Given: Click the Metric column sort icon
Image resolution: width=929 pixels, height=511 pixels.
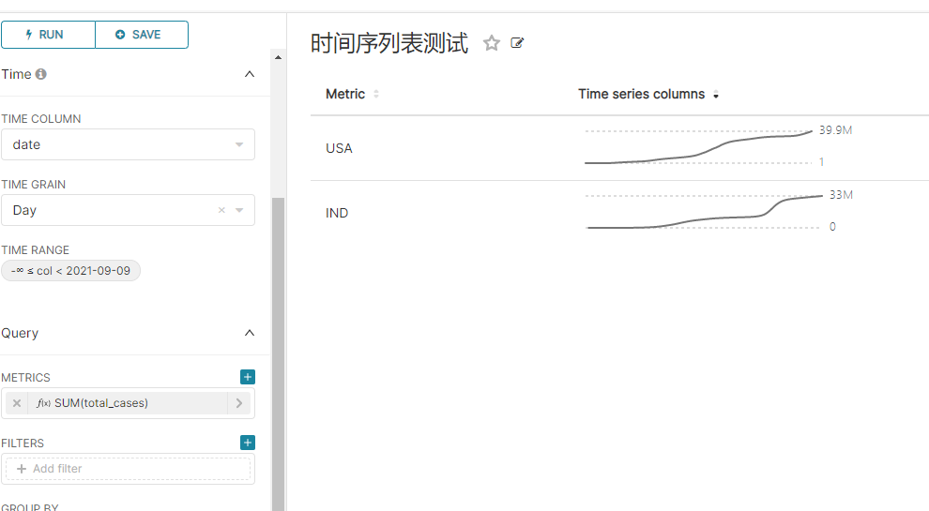Looking at the screenshot, I should (376, 94).
